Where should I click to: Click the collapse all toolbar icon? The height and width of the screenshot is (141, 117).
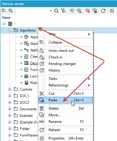coord(4,10)
